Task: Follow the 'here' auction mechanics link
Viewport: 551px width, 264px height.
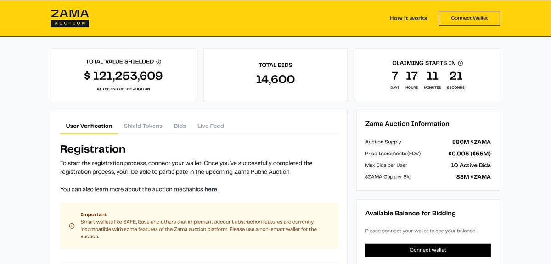Action: click(x=211, y=189)
